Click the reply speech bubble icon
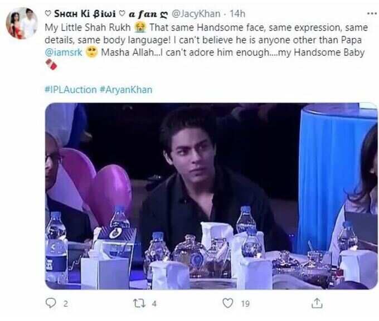The width and height of the screenshot is (379, 321). [x=51, y=303]
